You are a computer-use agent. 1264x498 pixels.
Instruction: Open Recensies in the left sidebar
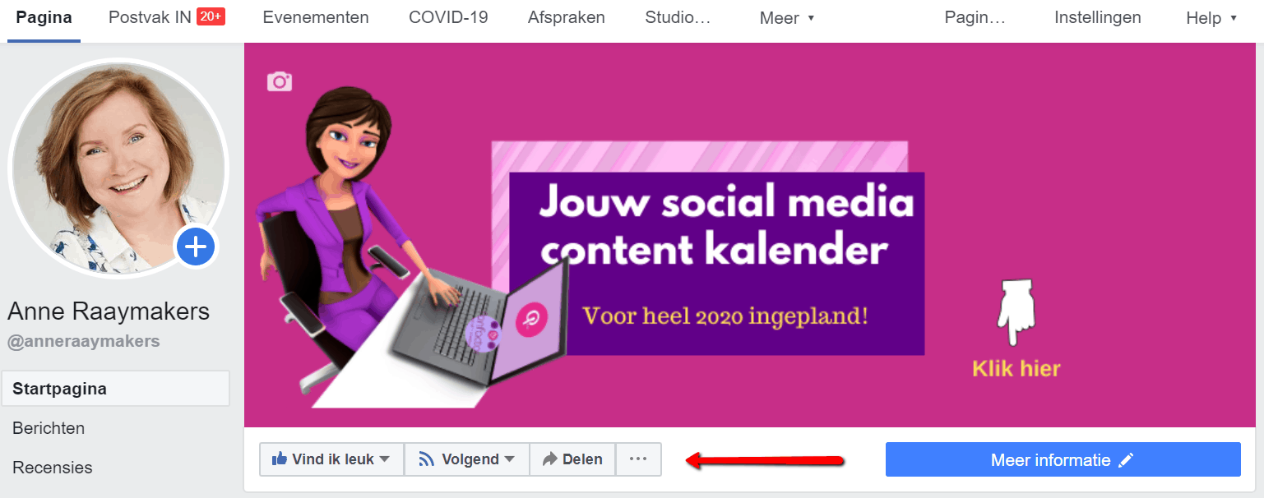pos(53,468)
